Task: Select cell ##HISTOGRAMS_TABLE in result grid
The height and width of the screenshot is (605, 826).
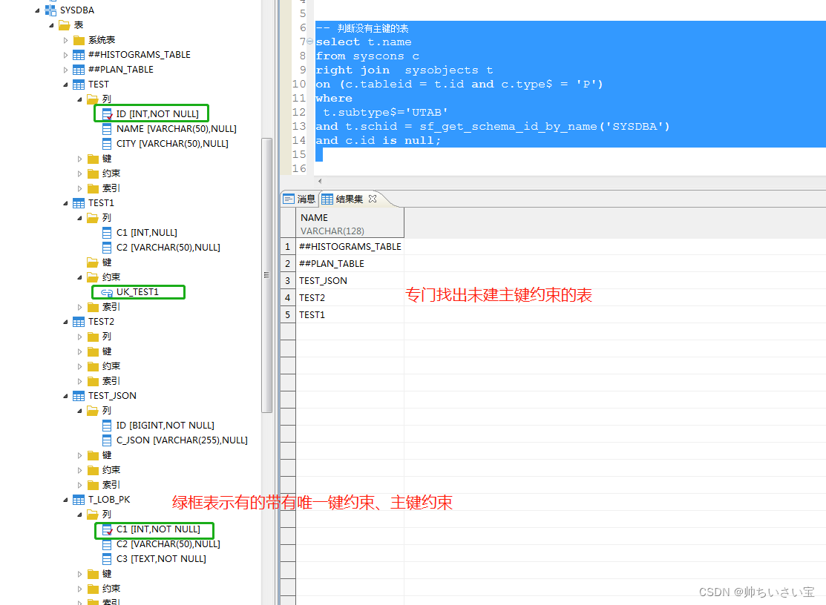Action: 350,247
